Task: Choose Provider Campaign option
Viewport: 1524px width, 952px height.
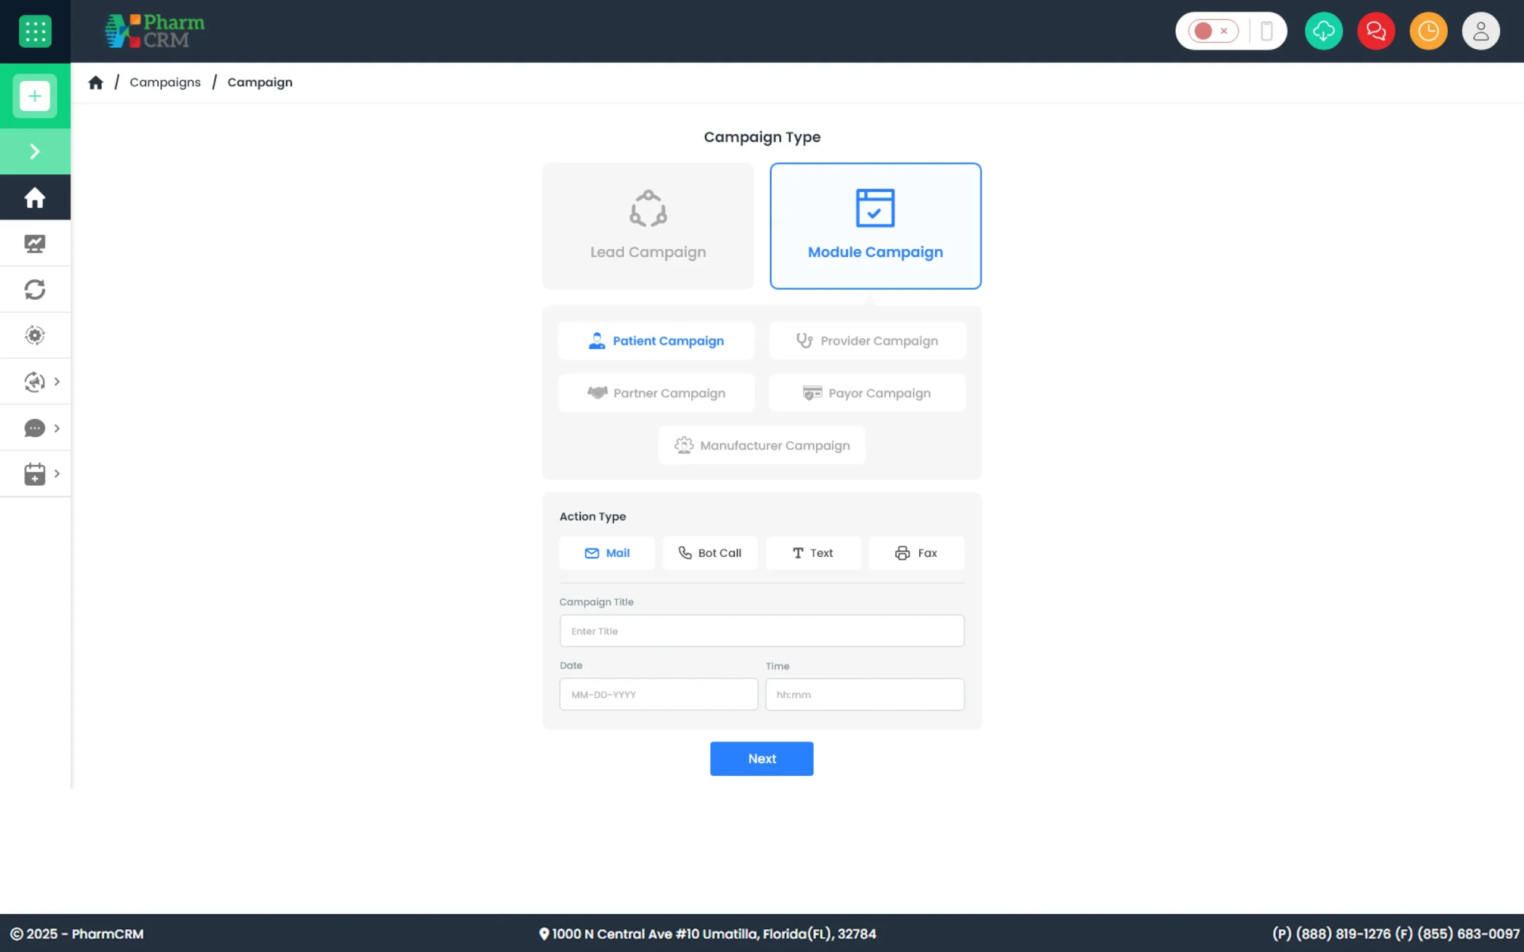Action: pos(867,340)
